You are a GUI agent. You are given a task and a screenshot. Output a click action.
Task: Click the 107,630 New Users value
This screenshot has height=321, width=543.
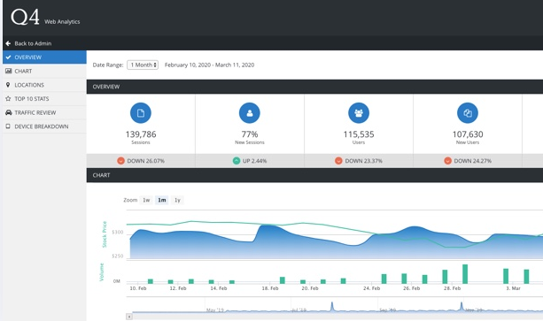pos(468,134)
